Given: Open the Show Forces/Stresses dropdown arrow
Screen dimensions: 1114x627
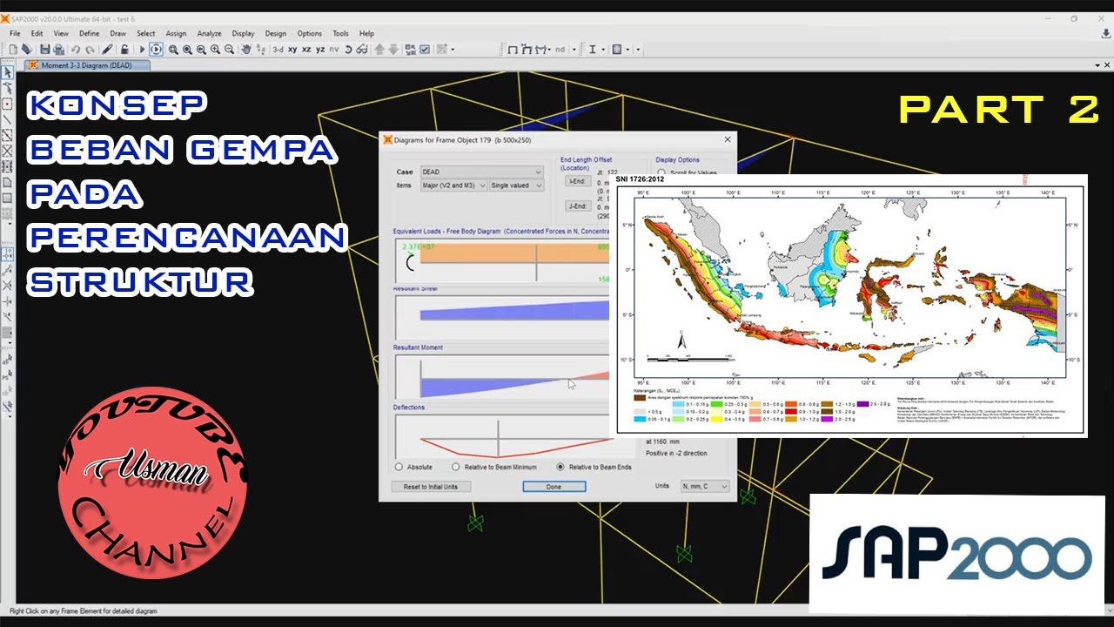Looking at the screenshot, I should (551, 49).
